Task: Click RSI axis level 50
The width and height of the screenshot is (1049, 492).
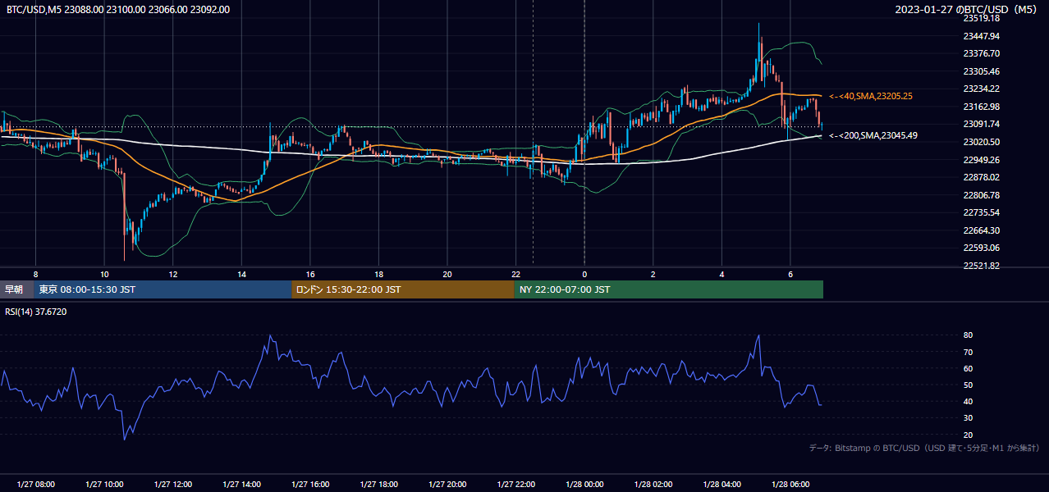Action: [x=968, y=385]
